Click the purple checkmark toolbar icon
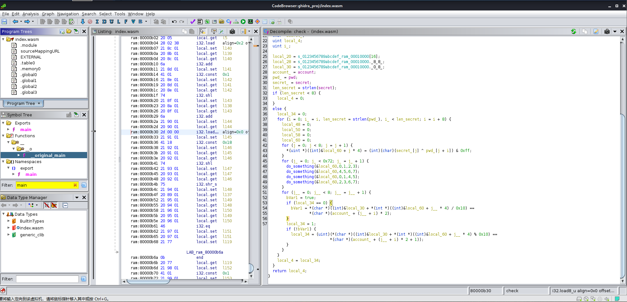Screen dimensions: 627x302 tap(193, 22)
